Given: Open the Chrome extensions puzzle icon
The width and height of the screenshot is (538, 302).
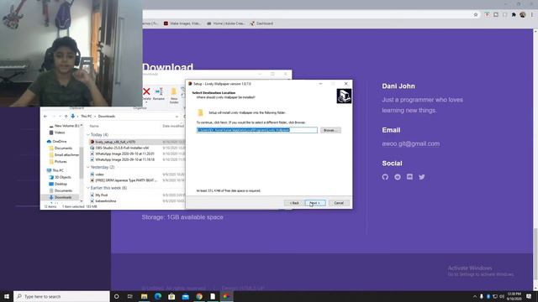Looking at the screenshot, I should tap(514, 15).
